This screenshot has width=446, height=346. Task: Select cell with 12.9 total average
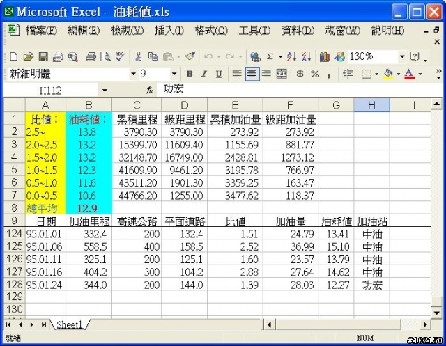click(x=89, y=208)
